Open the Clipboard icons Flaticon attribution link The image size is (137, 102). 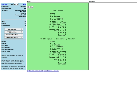click(x=43, y=71)
